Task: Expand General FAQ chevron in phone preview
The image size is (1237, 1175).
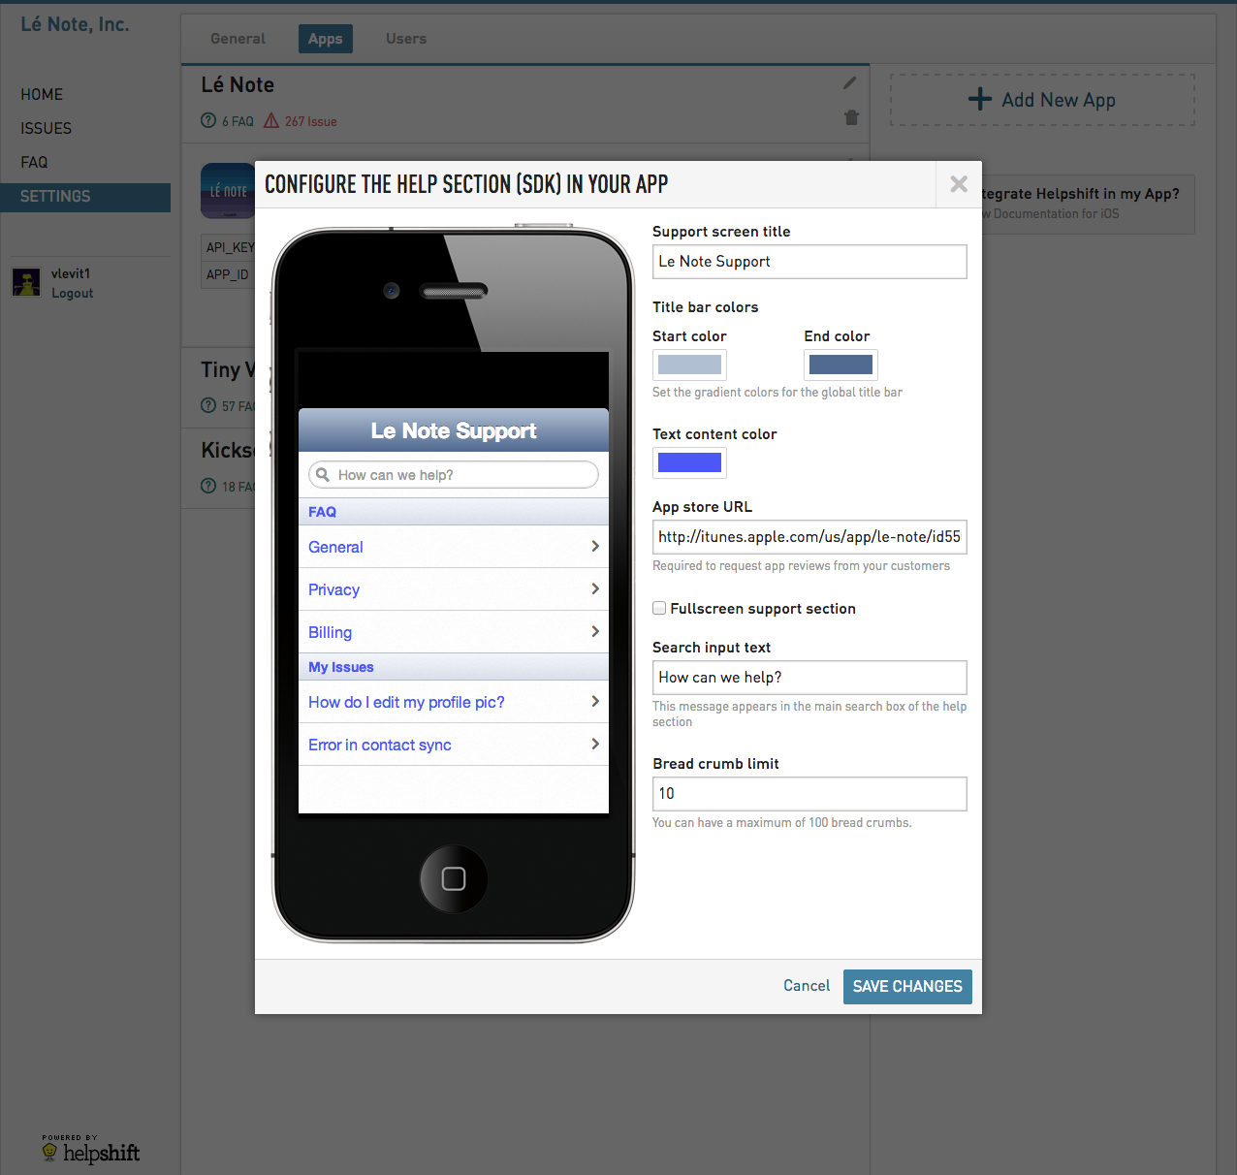Action: (x=595, y=547)
